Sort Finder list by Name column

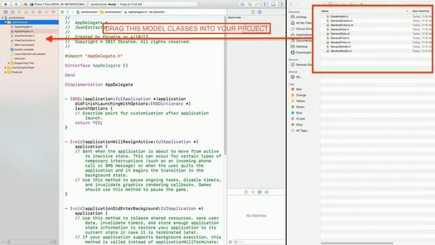tap(365, 11)
